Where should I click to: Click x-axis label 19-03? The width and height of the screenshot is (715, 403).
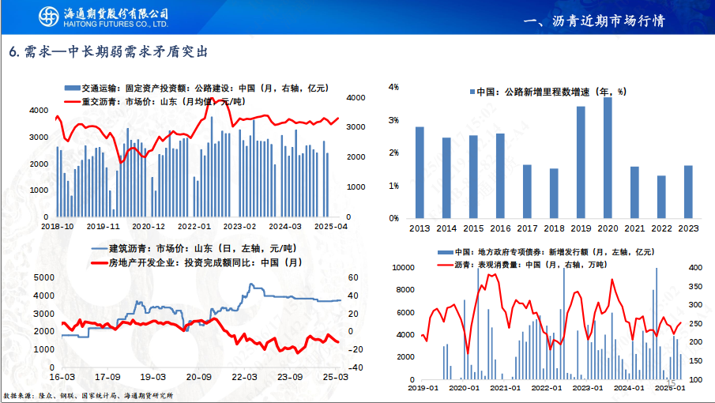(152, 378)
